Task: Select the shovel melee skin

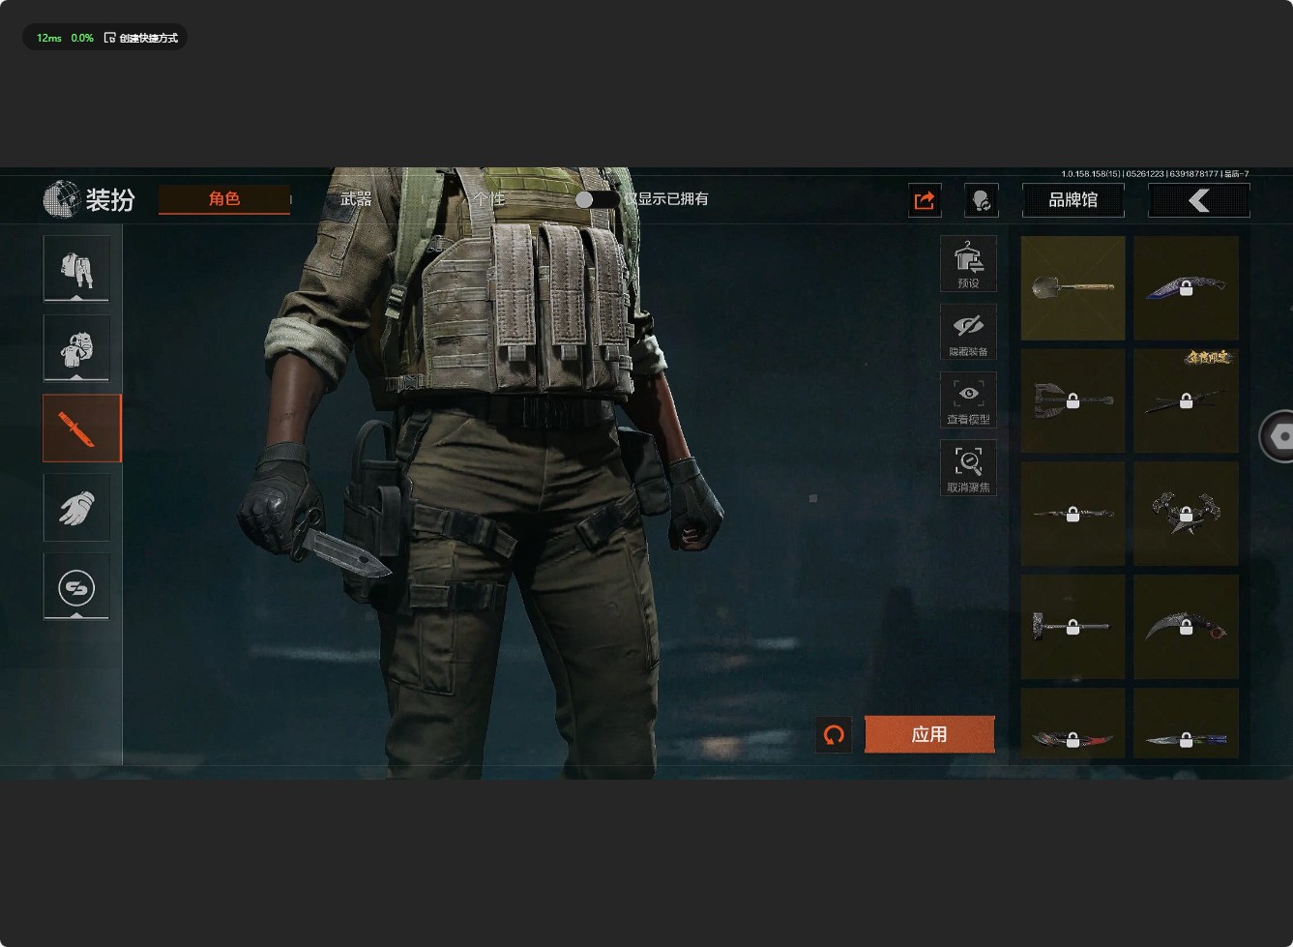Action: point(1073,288)
